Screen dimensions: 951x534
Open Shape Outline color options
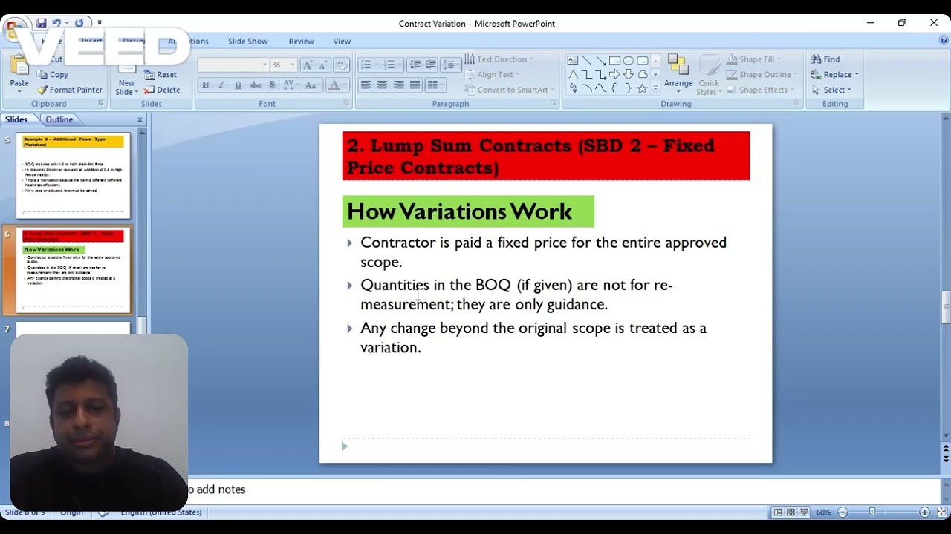(x=762, y=74)
